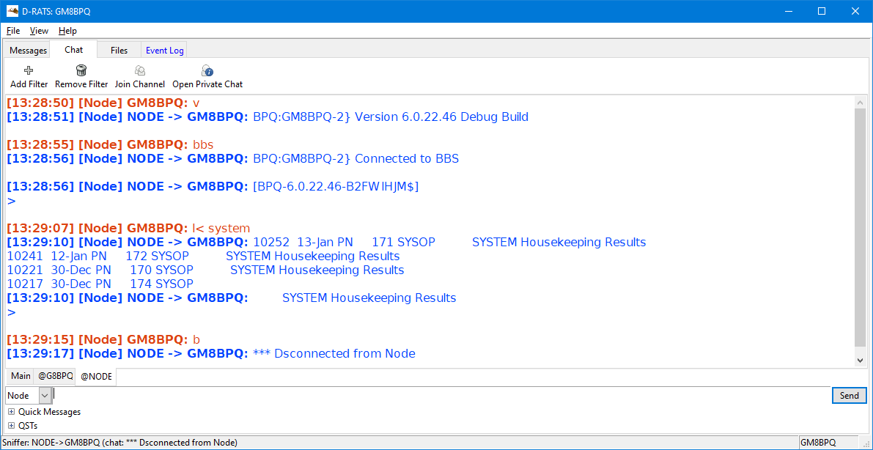Open the Node port dropdown
Viewport: 873px width, 450px height.
45,396
